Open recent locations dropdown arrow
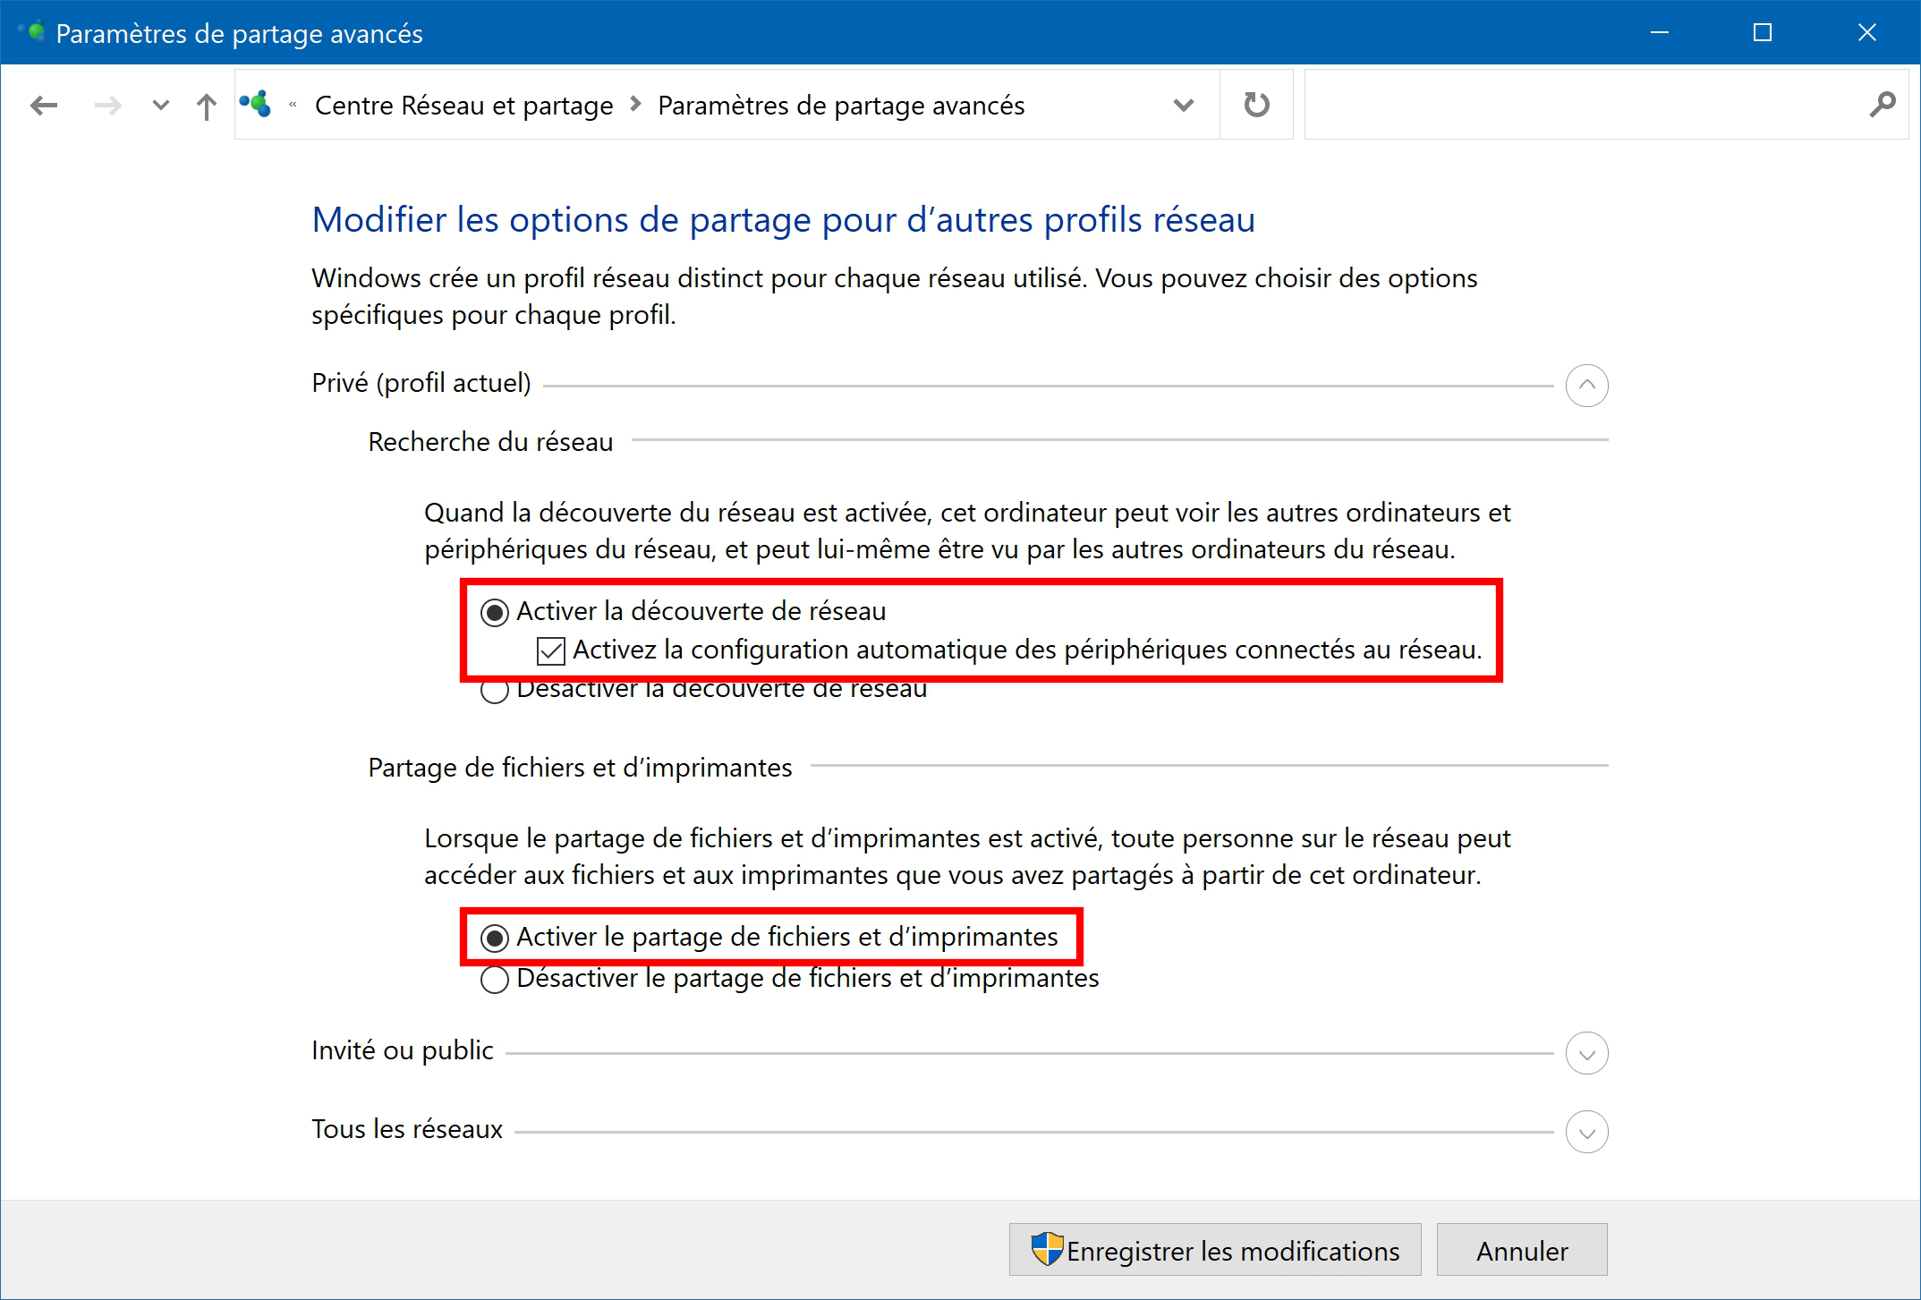 pos(160,106)
